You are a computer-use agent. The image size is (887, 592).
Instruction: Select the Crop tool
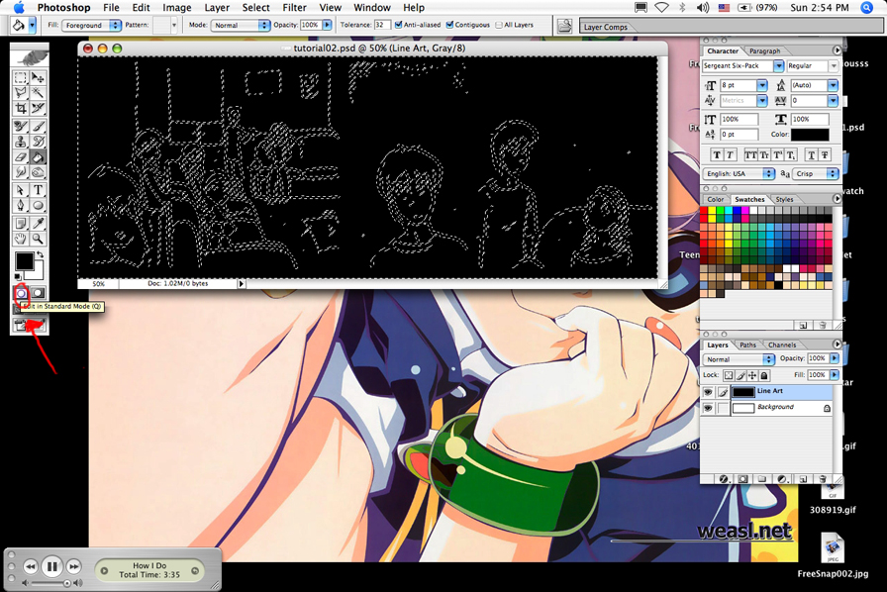tap(21, 108)
